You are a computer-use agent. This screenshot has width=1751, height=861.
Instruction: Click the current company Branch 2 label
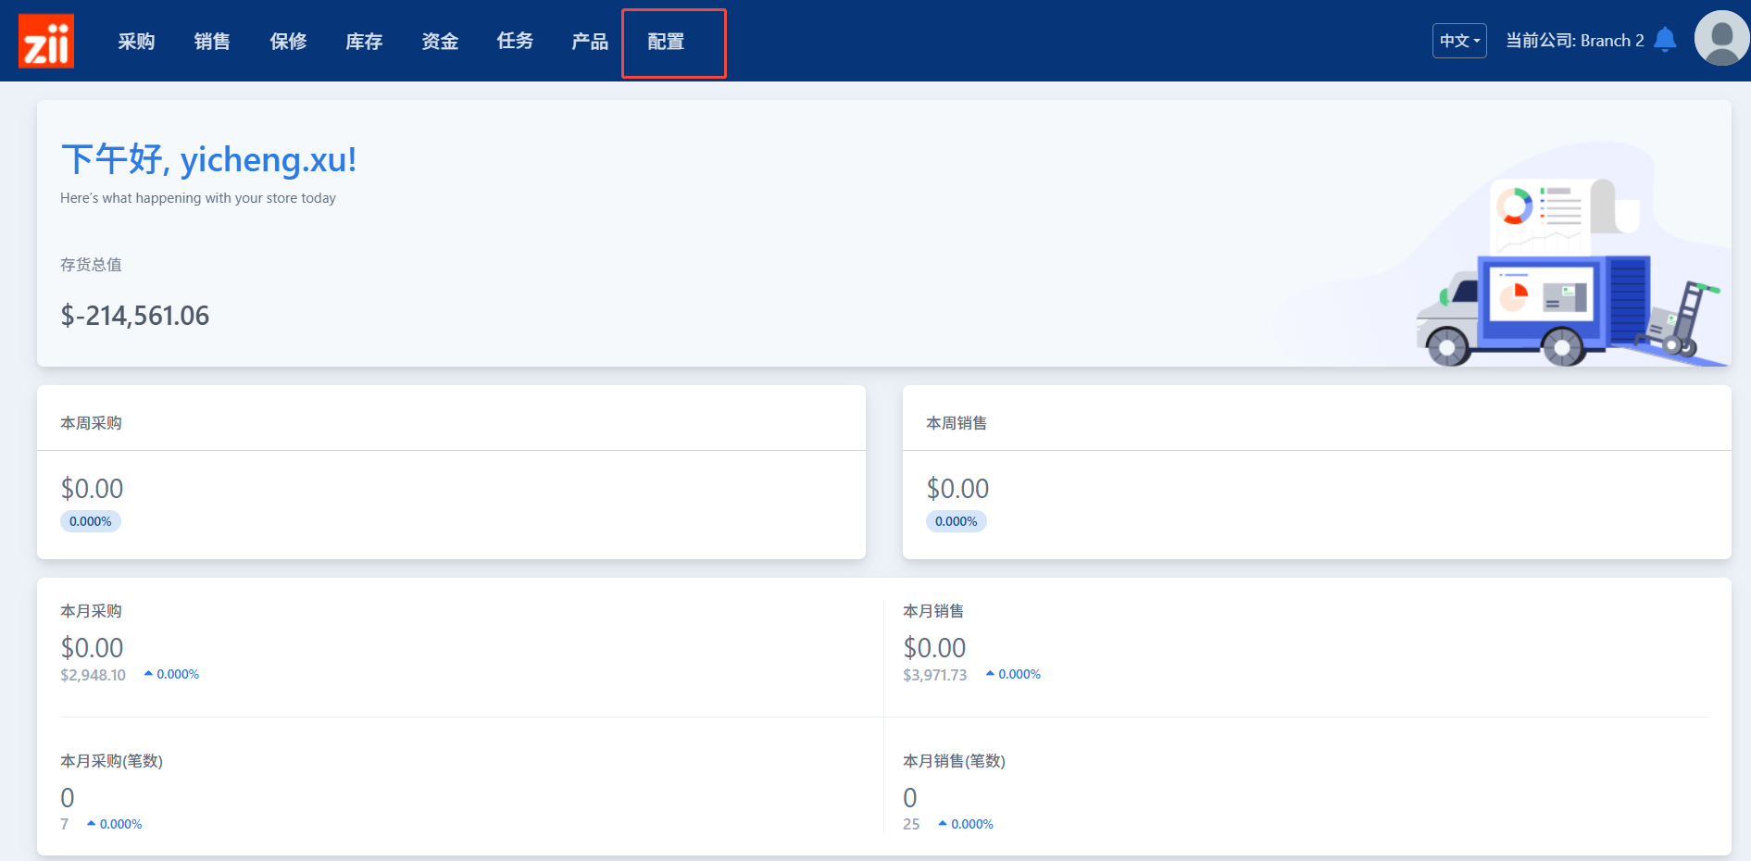coord(1574,41)
